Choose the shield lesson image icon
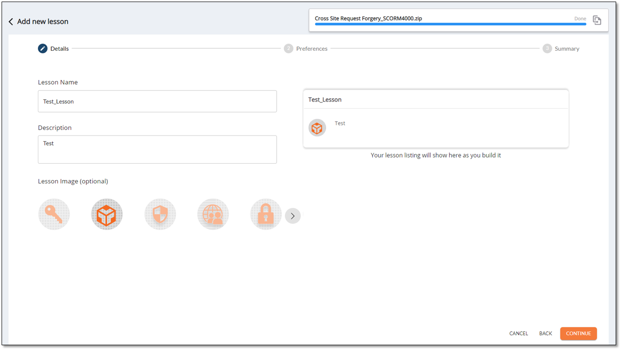 coord(160,215)
